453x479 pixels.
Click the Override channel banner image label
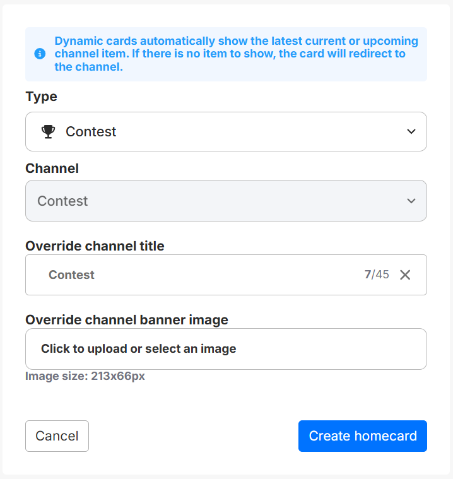click(126, 320)
